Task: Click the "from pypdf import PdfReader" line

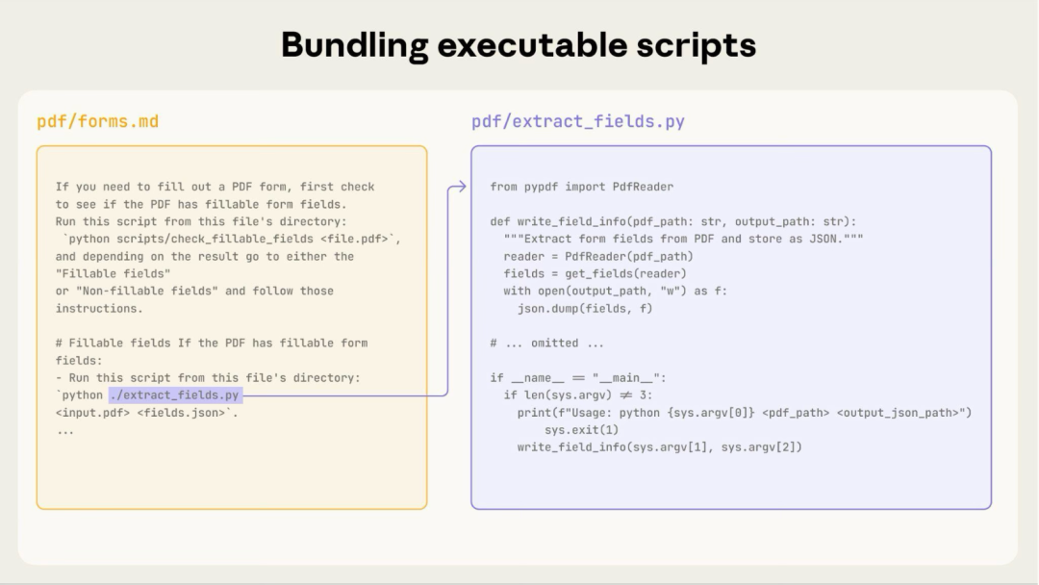Action: point(581,187)
